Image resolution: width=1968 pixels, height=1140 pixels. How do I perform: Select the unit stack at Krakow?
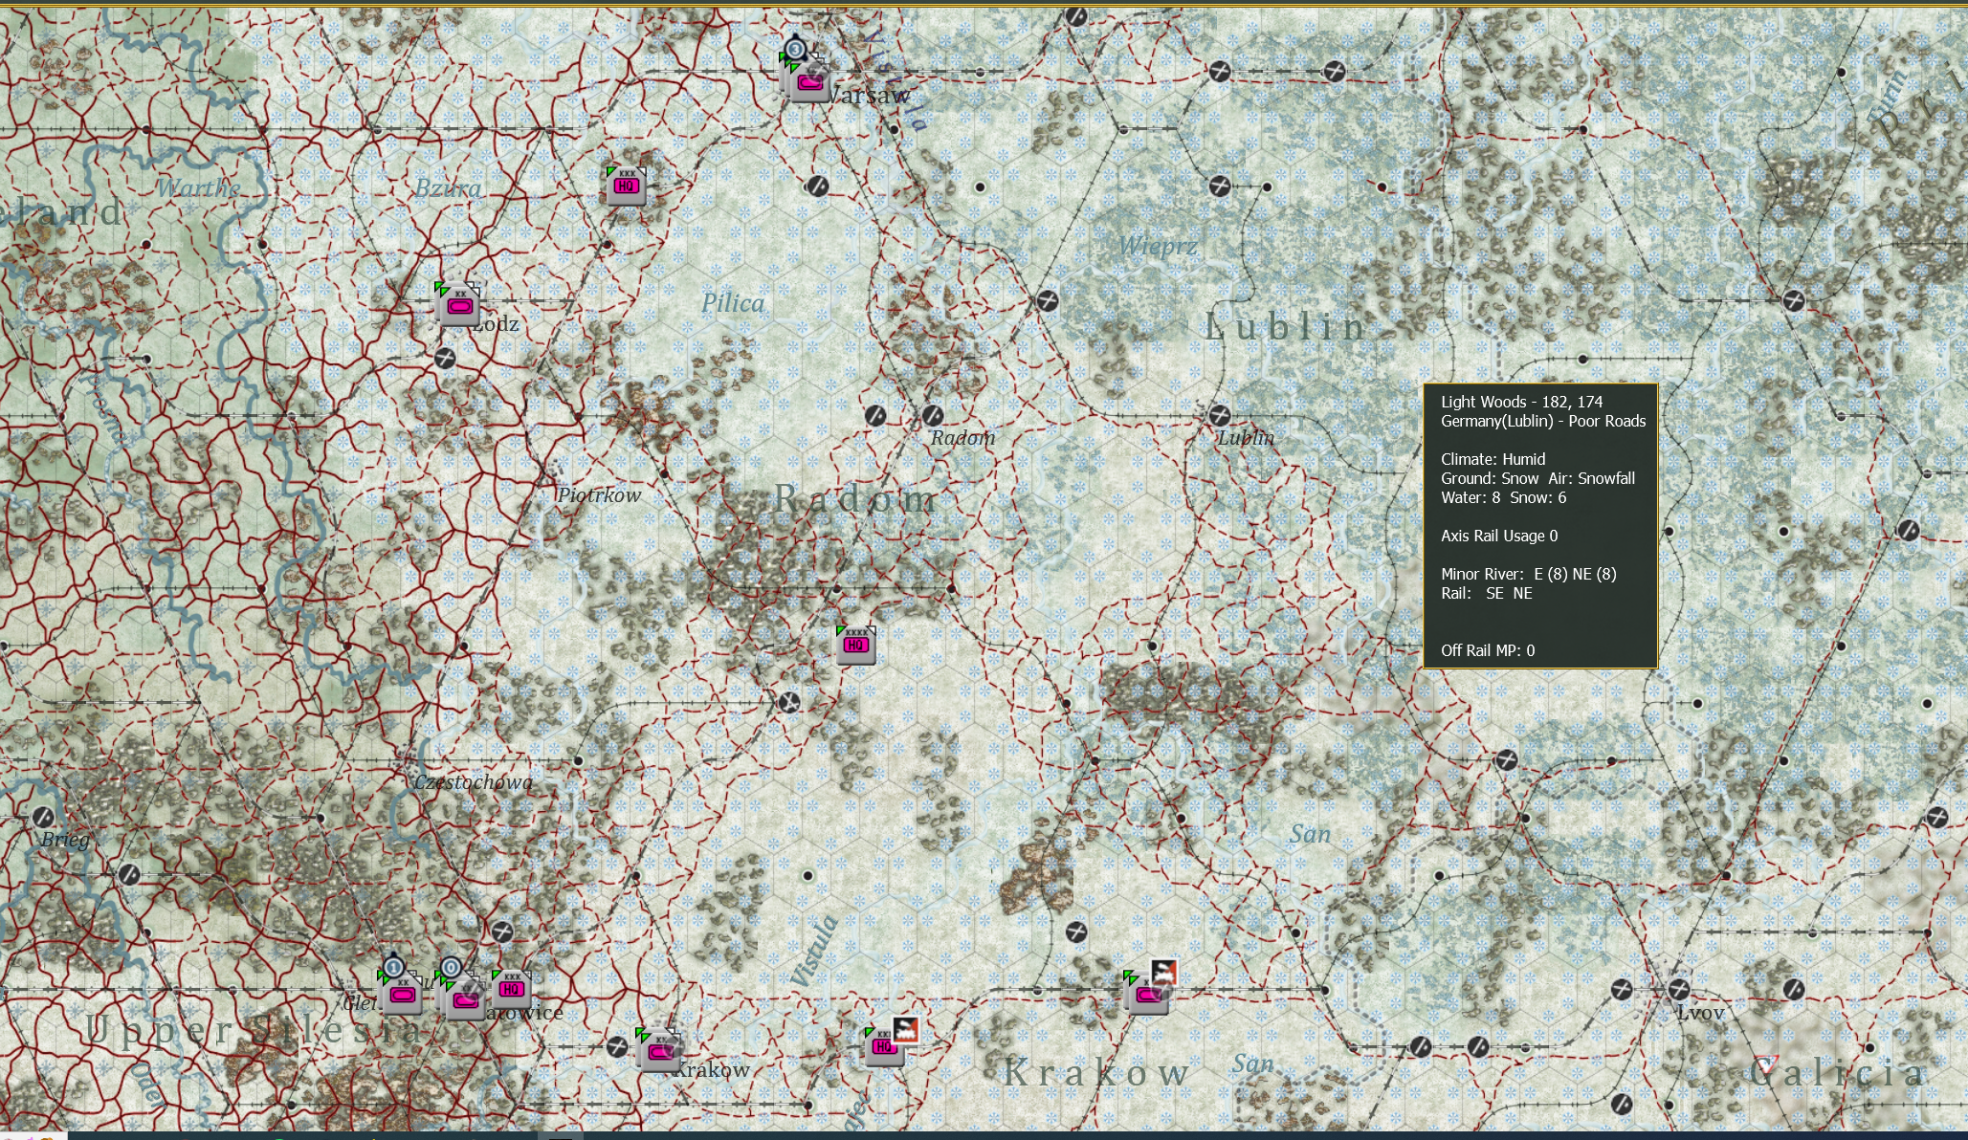point(660,1051)
